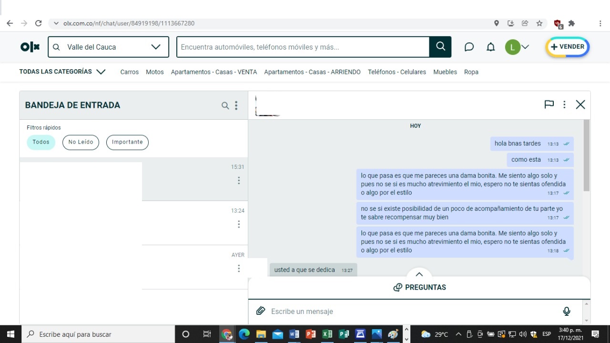Go to the Carros category
The height and width of the screenshot is (343, 610).
pos(129,72)
